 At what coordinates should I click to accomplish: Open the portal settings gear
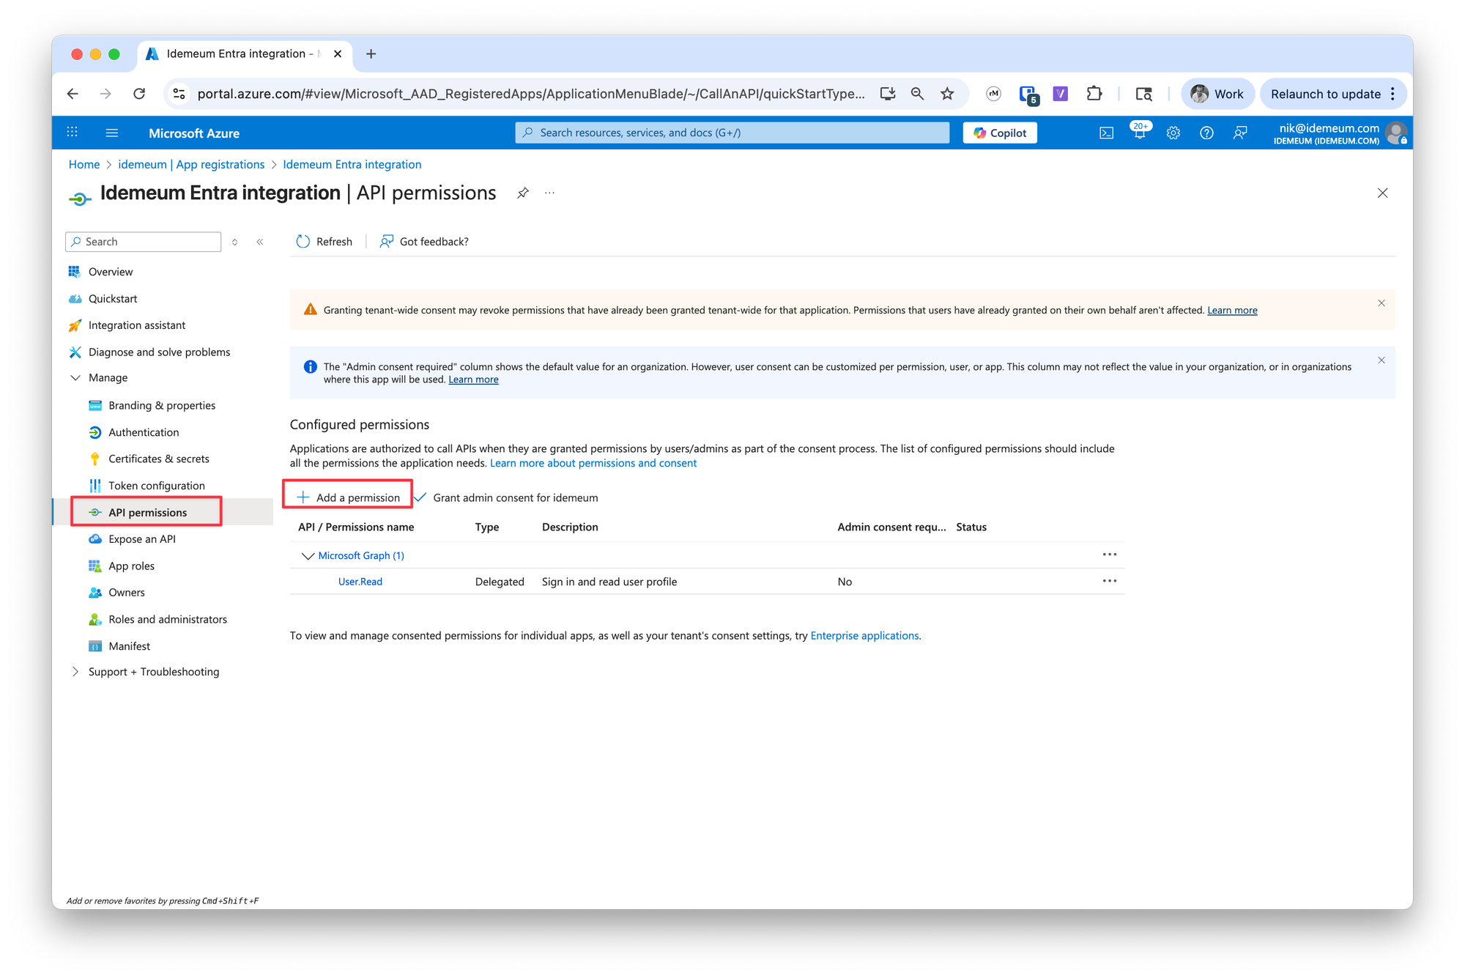(x=1173, y=133)
